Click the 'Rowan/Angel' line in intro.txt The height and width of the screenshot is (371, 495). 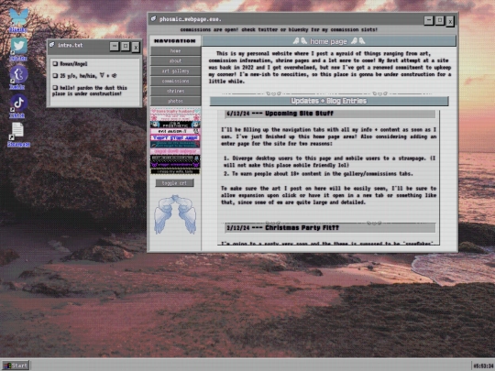[x=71, y=64]
